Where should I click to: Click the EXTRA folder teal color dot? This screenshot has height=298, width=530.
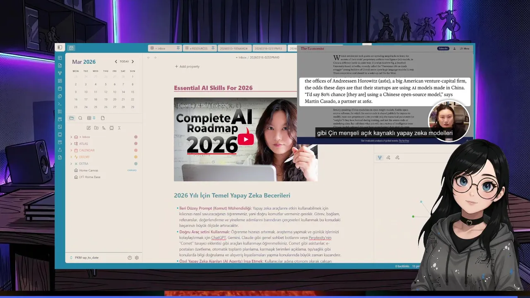click(136, 163)
